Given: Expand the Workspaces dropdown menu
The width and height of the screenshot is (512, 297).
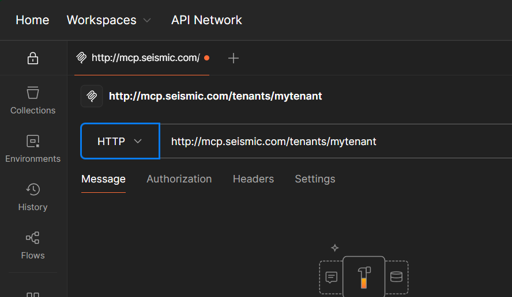Looking at the screenshot, I should [109, 20].
